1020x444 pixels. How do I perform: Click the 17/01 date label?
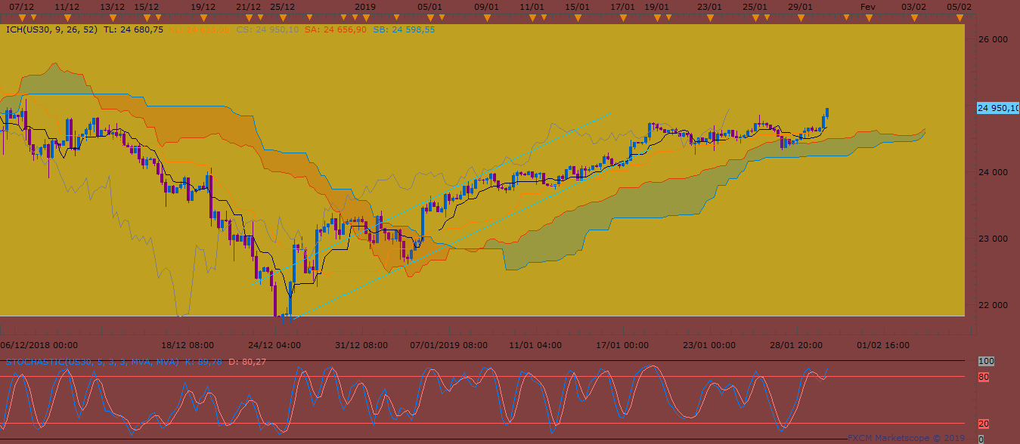point(623,6)
